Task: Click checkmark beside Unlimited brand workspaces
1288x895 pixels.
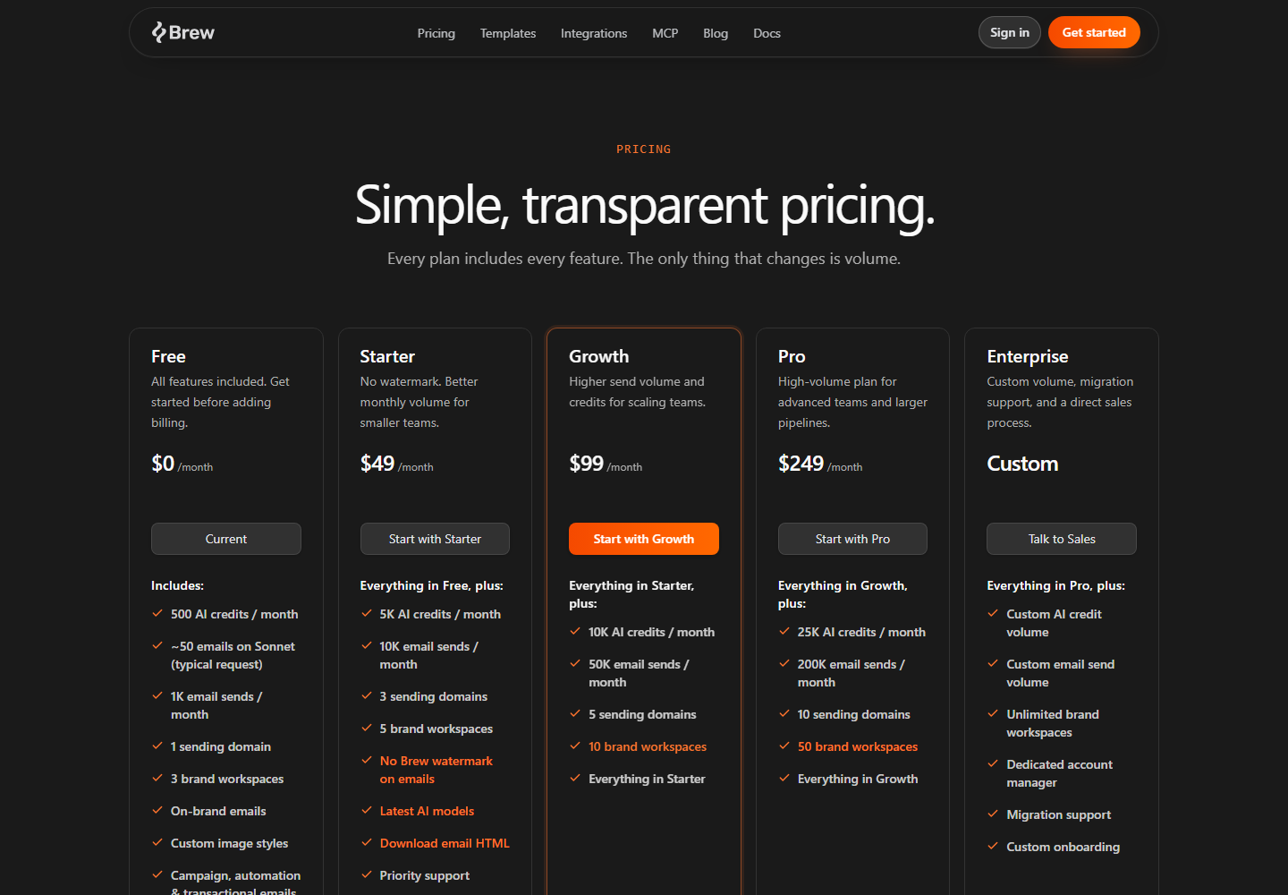Action: (x=993, y=714)
